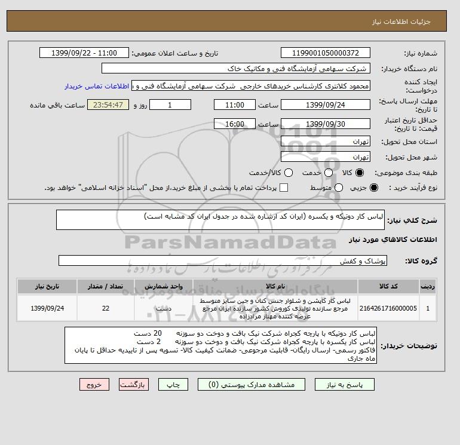Click the unit cell دست
The image size is (460, 445).
point(164,308)
